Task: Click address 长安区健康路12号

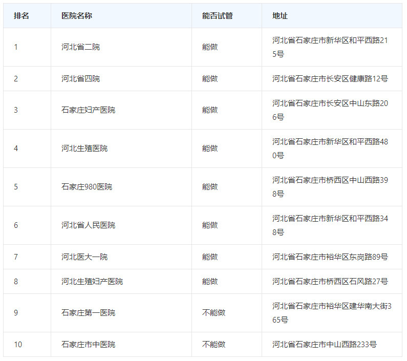Action: click(330, 79)
